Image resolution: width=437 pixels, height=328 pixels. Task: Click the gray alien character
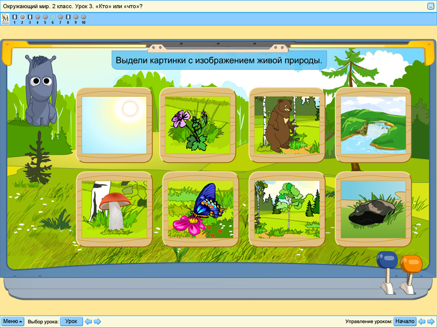point(41,90)
